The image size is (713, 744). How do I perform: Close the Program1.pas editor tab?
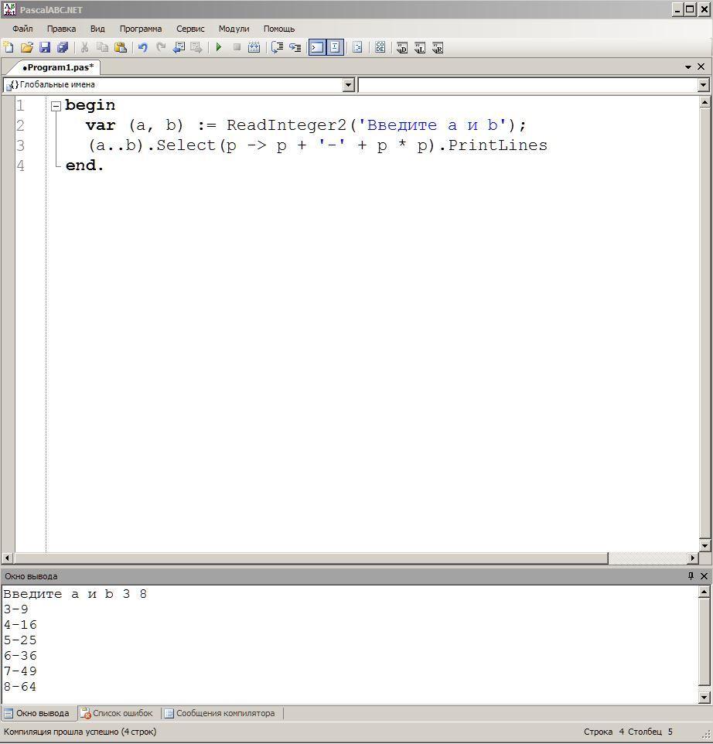(x=701, y=67)
